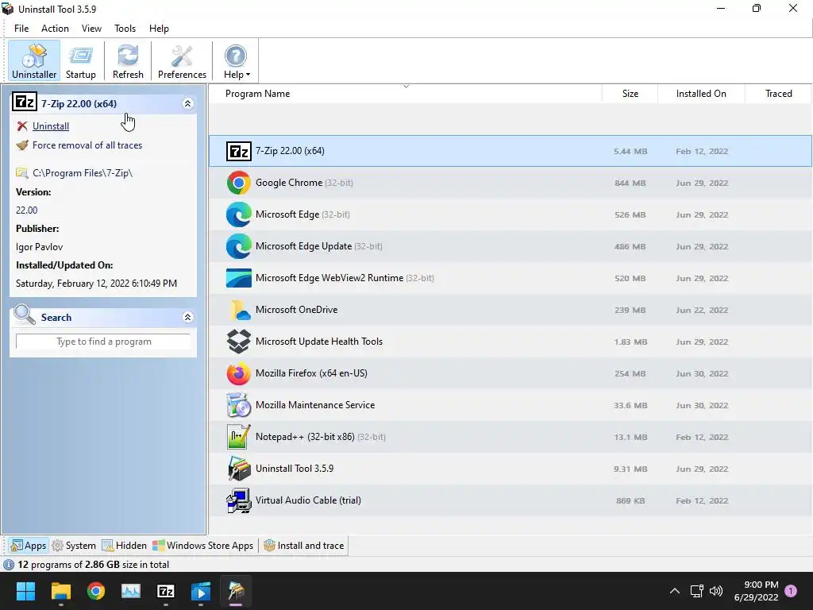Sort by Size column header
The image size is (813, 610).
(x=630, y=94)
